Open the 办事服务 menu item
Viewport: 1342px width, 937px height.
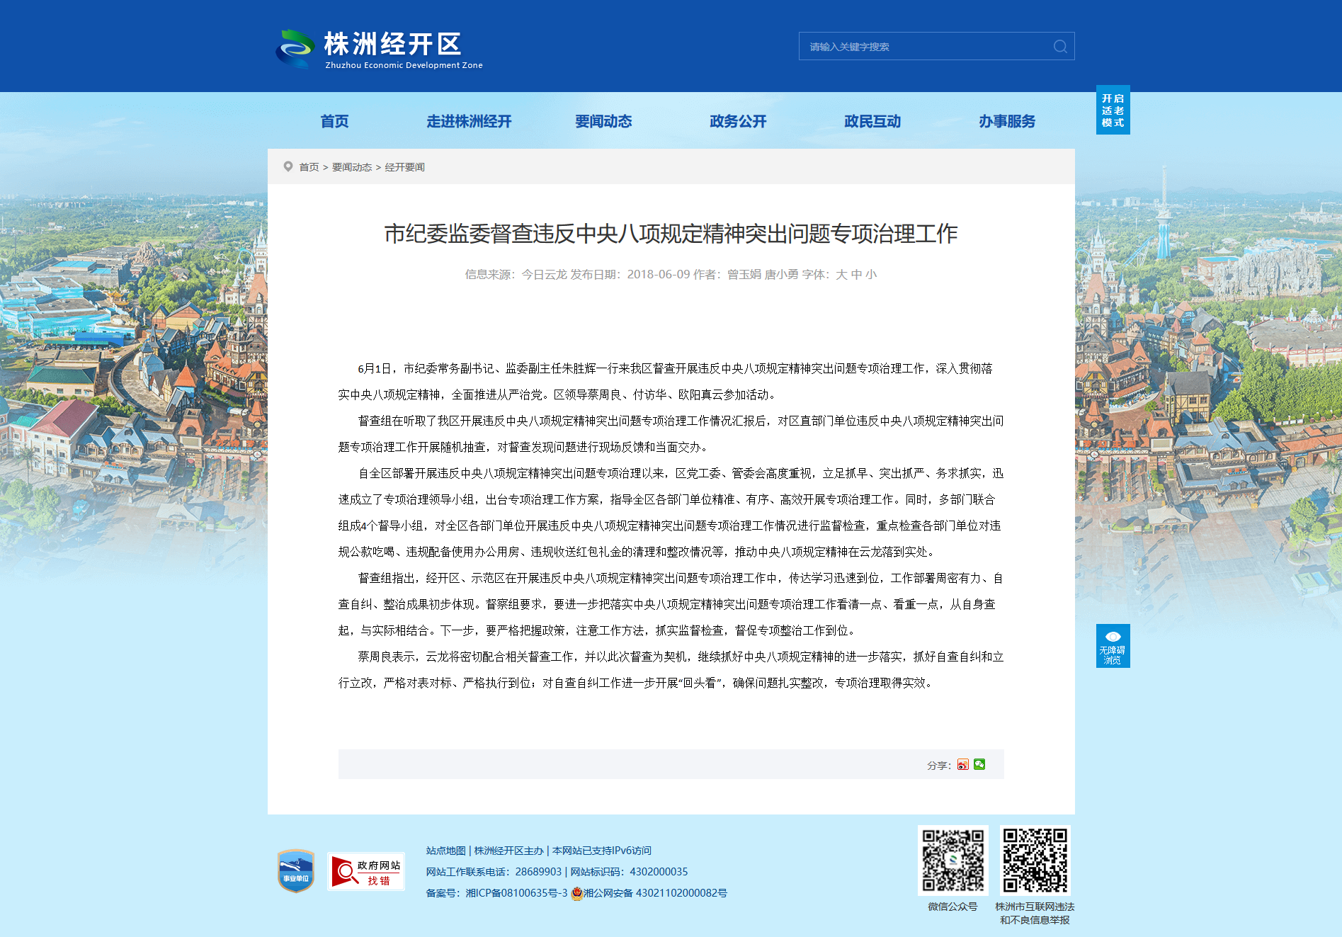point(1007,121)
